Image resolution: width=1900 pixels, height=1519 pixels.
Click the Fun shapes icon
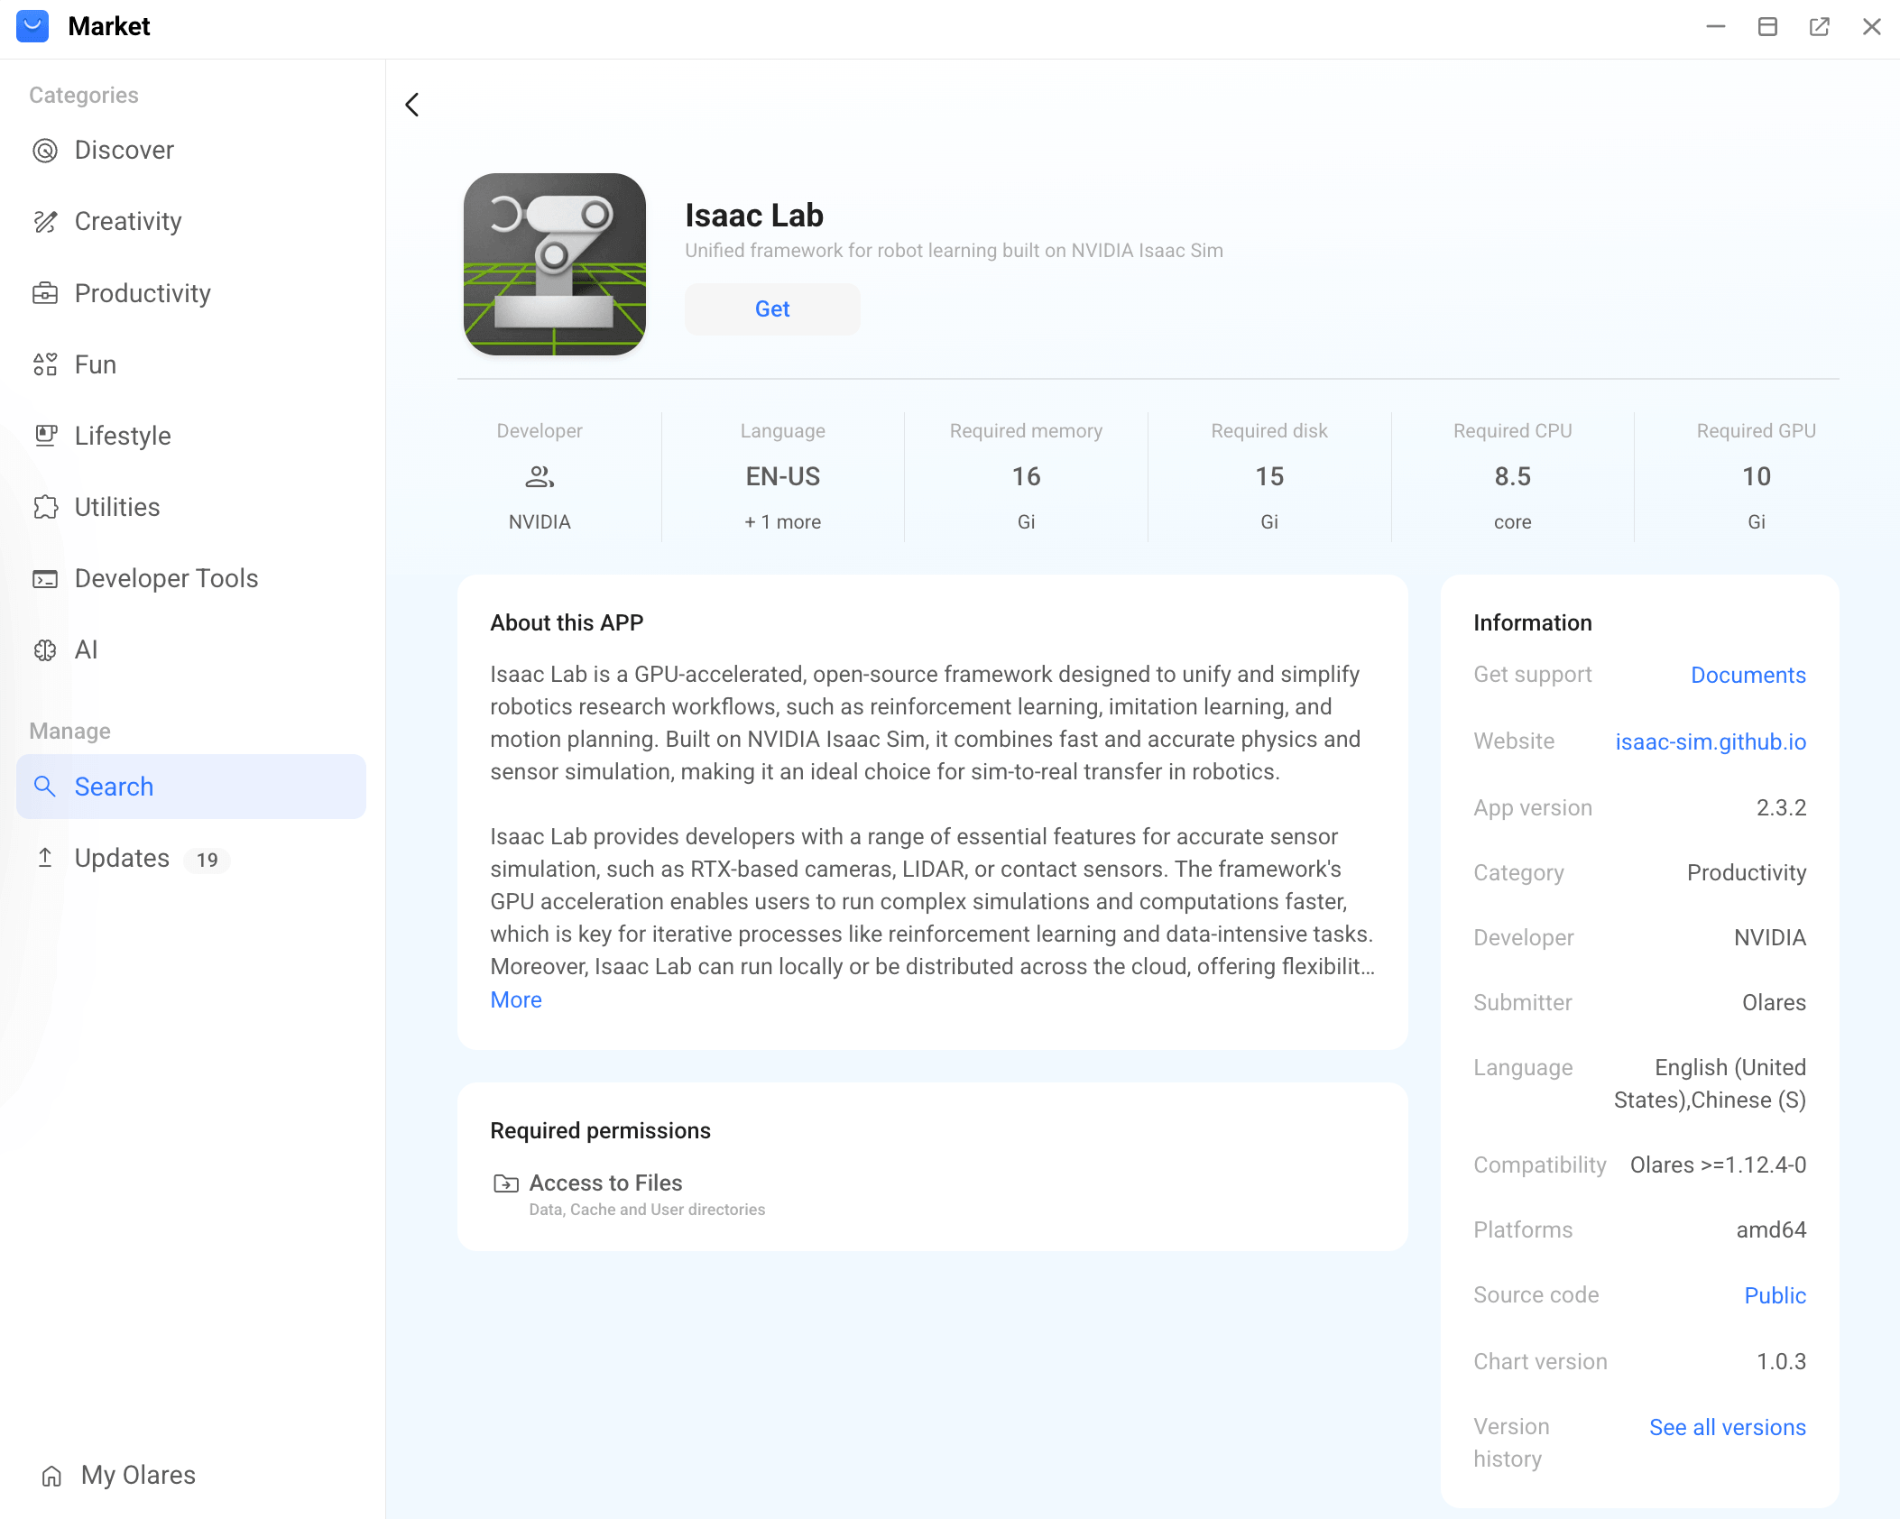pyautogui.click(x=45, y=364)
